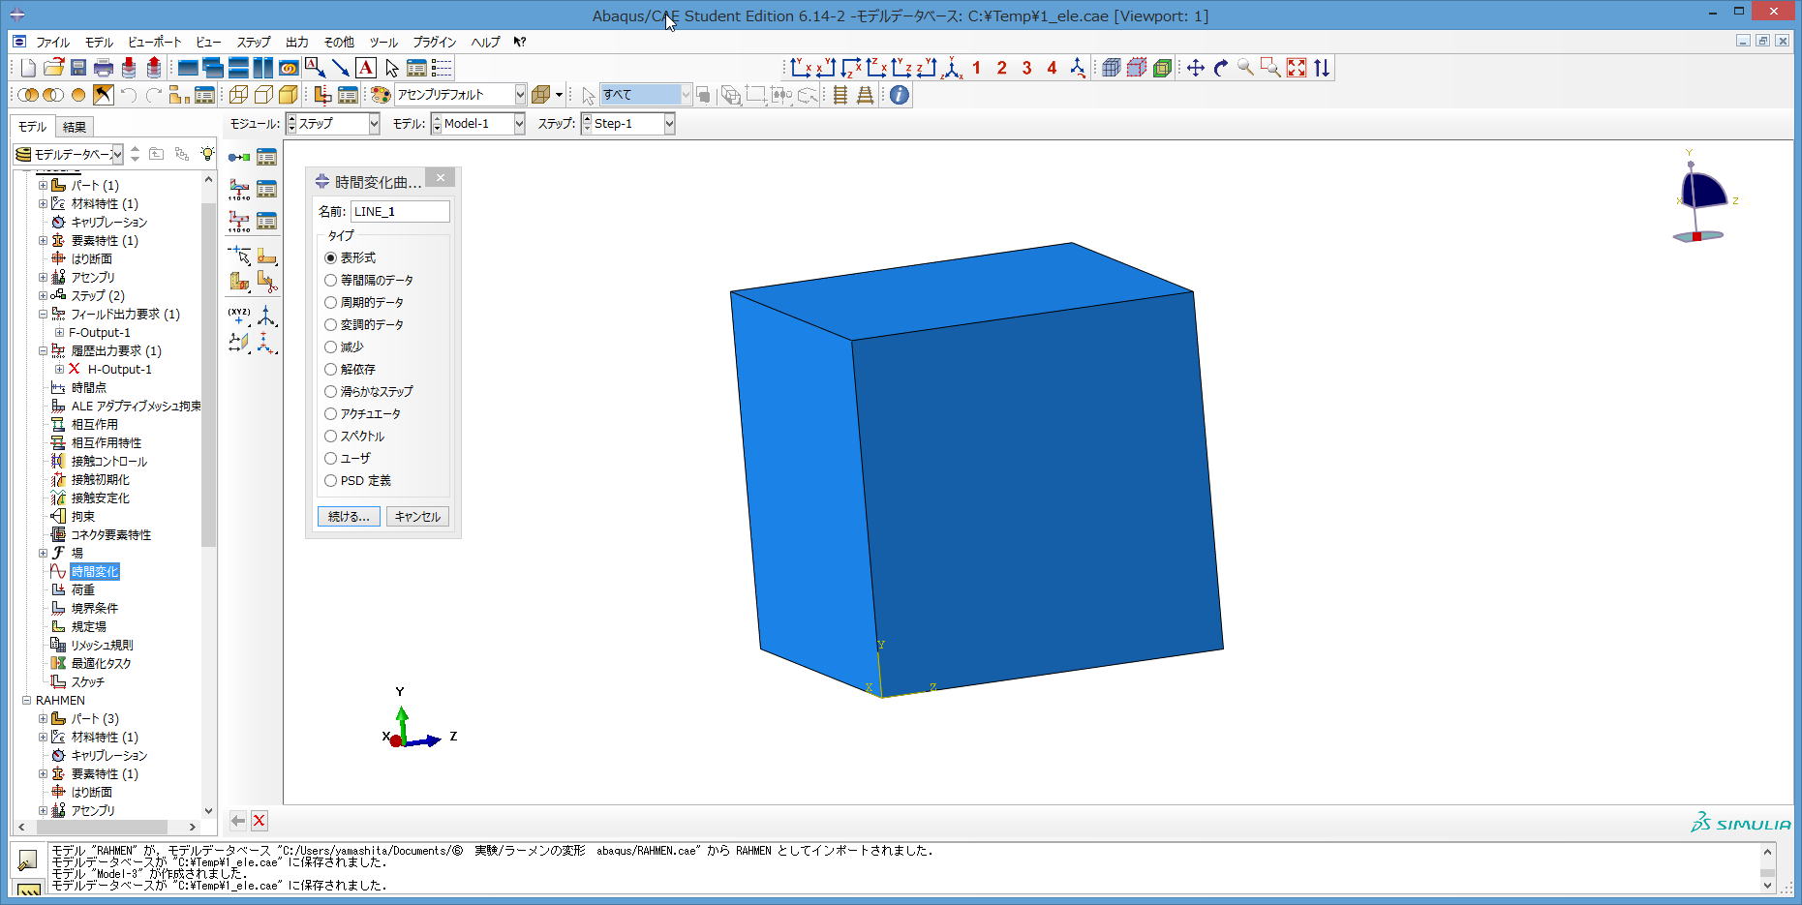This screenshot has width=1802, height=905.
Task: Open the プラグイン menu
Action: 435,42
